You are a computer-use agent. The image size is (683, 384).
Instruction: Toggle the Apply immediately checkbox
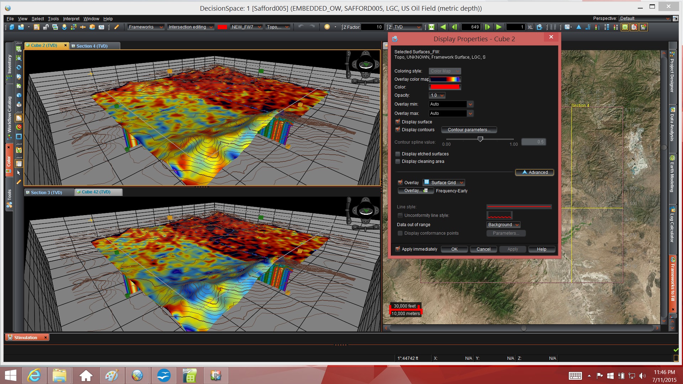398,249
